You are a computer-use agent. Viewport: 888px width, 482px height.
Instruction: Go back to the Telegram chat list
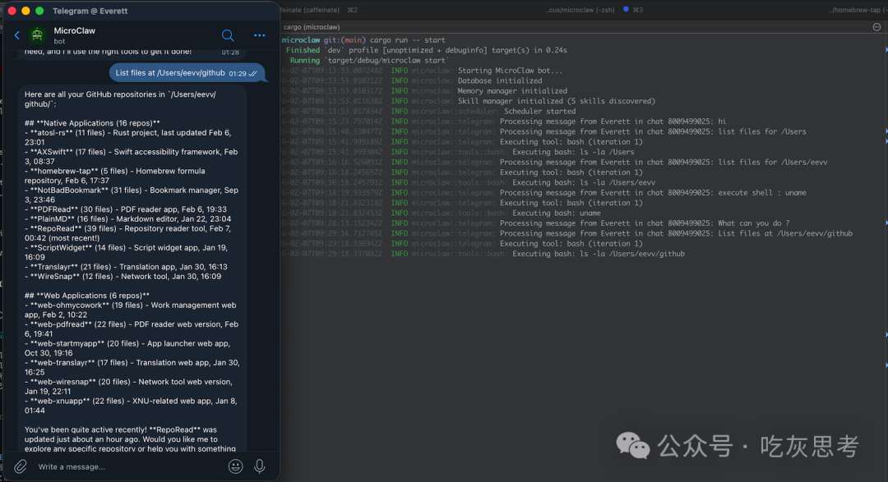click(17, 35)
